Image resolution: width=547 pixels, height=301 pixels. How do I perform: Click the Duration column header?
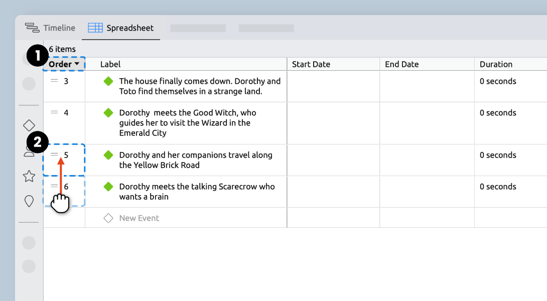pos(496,64)
